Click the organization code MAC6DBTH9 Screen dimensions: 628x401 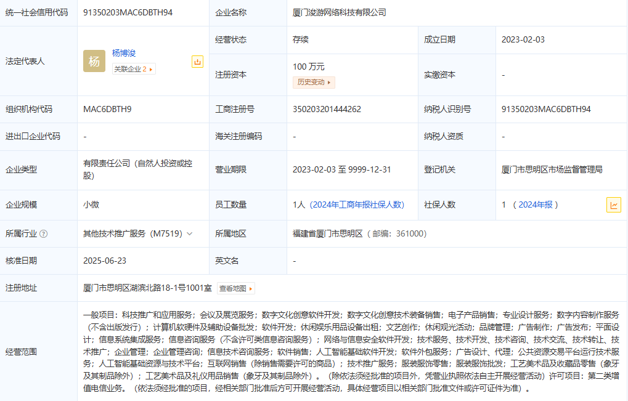pyautogui.click(x=107, y=109)
